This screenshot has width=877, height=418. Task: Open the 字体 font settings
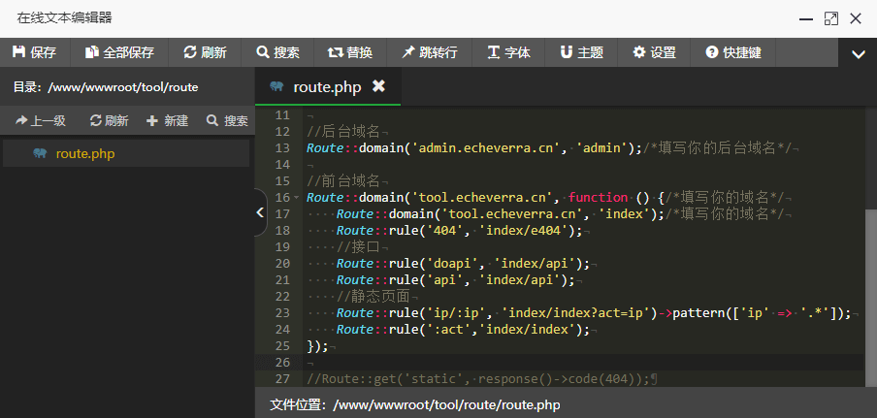click(x=509, y=52)
